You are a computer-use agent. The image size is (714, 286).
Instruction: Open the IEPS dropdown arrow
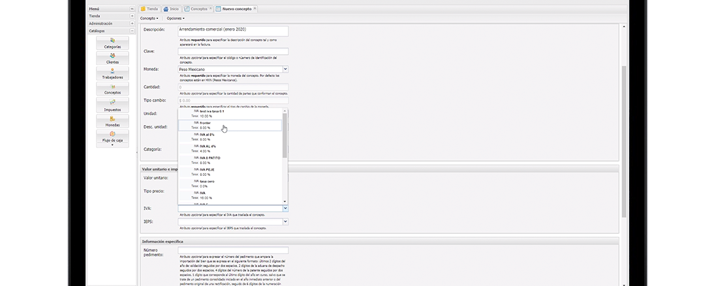(x=285, y=222)
